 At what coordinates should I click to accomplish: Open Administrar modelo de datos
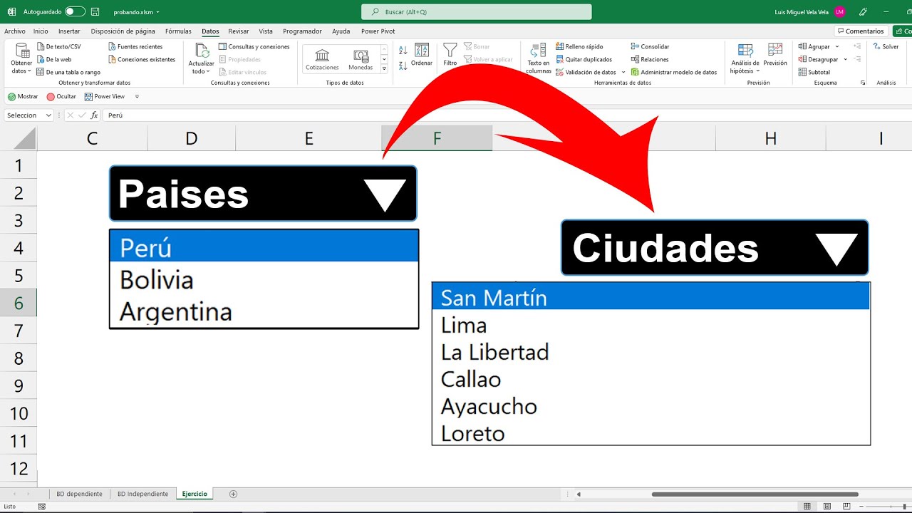point(674,72)
